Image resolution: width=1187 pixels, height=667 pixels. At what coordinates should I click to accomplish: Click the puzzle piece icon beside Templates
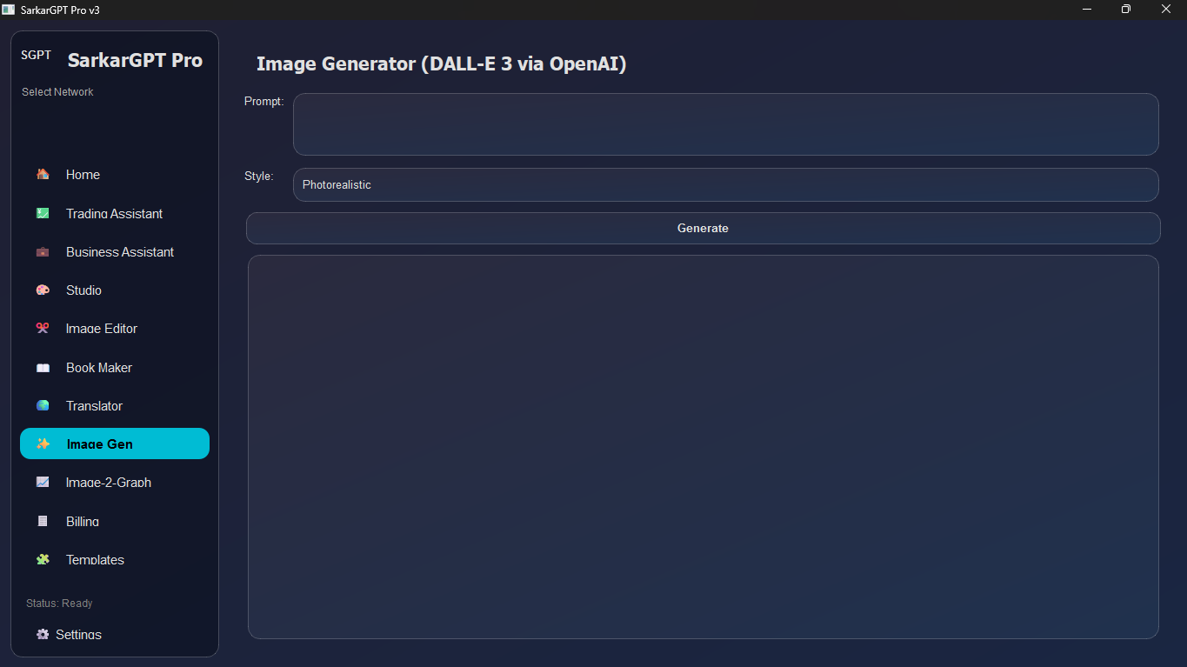43,559
